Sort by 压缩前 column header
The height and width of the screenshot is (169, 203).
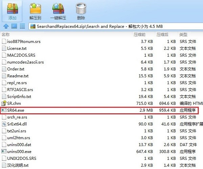click(139, 35)
